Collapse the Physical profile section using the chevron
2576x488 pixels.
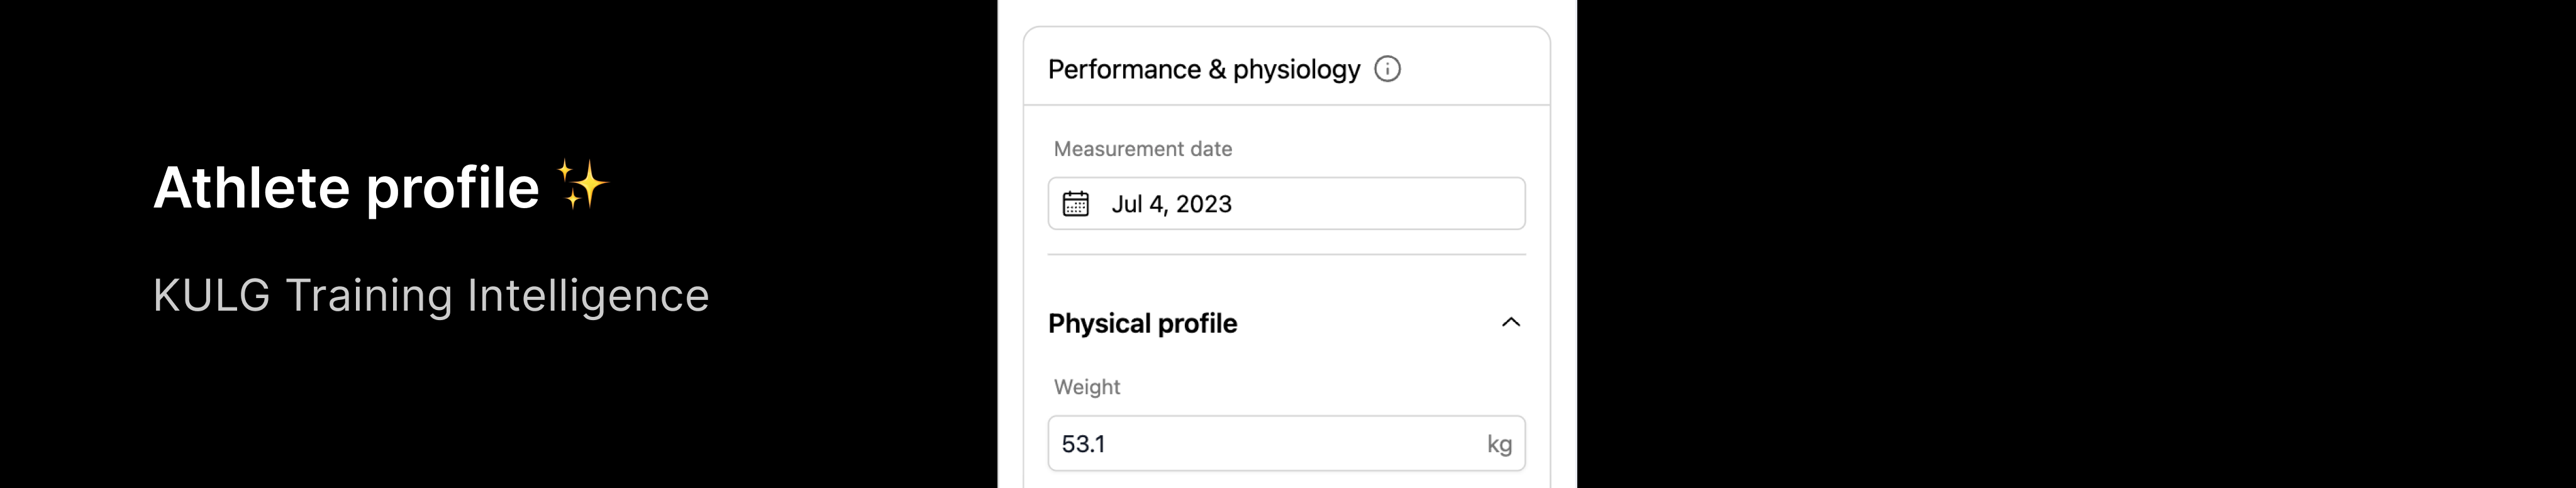click(x=1510, y=322)
